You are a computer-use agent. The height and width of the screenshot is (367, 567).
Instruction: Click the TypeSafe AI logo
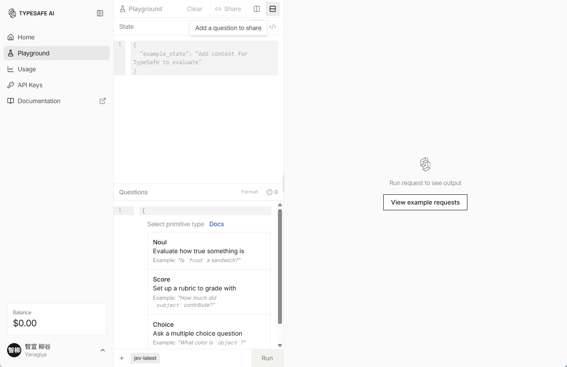(31, 13)
